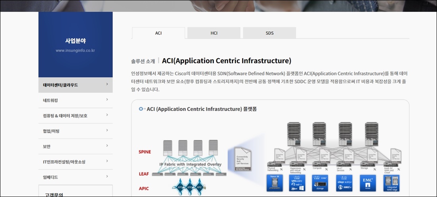Switch to the ACI tab
437x197 pixels.
coord(158,33)
